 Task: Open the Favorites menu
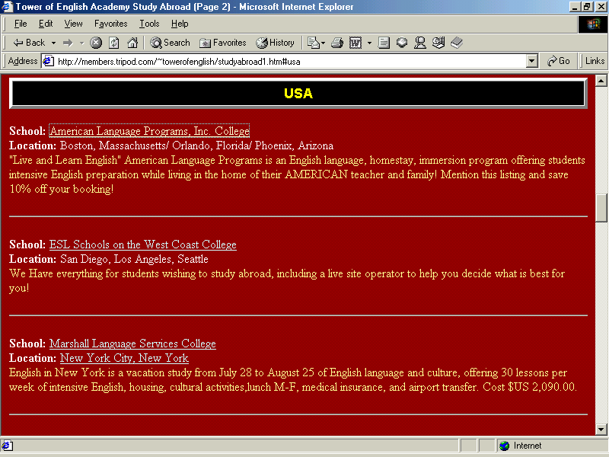click(110, 24)
